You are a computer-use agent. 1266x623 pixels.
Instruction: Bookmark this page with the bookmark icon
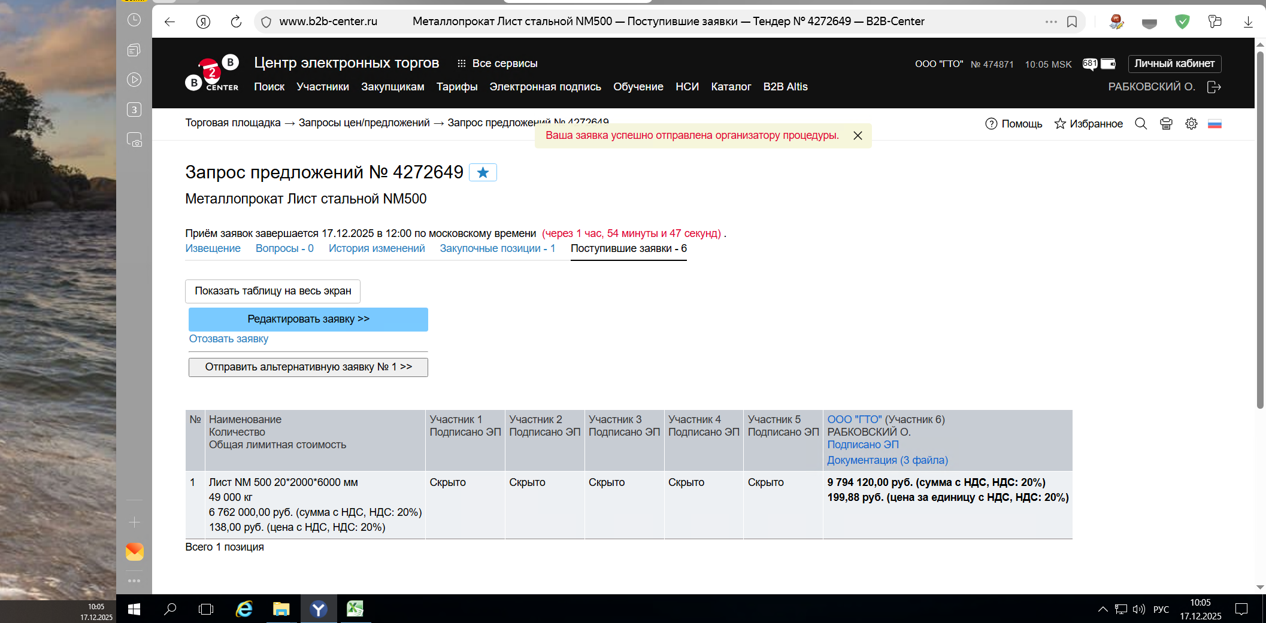1072,22
